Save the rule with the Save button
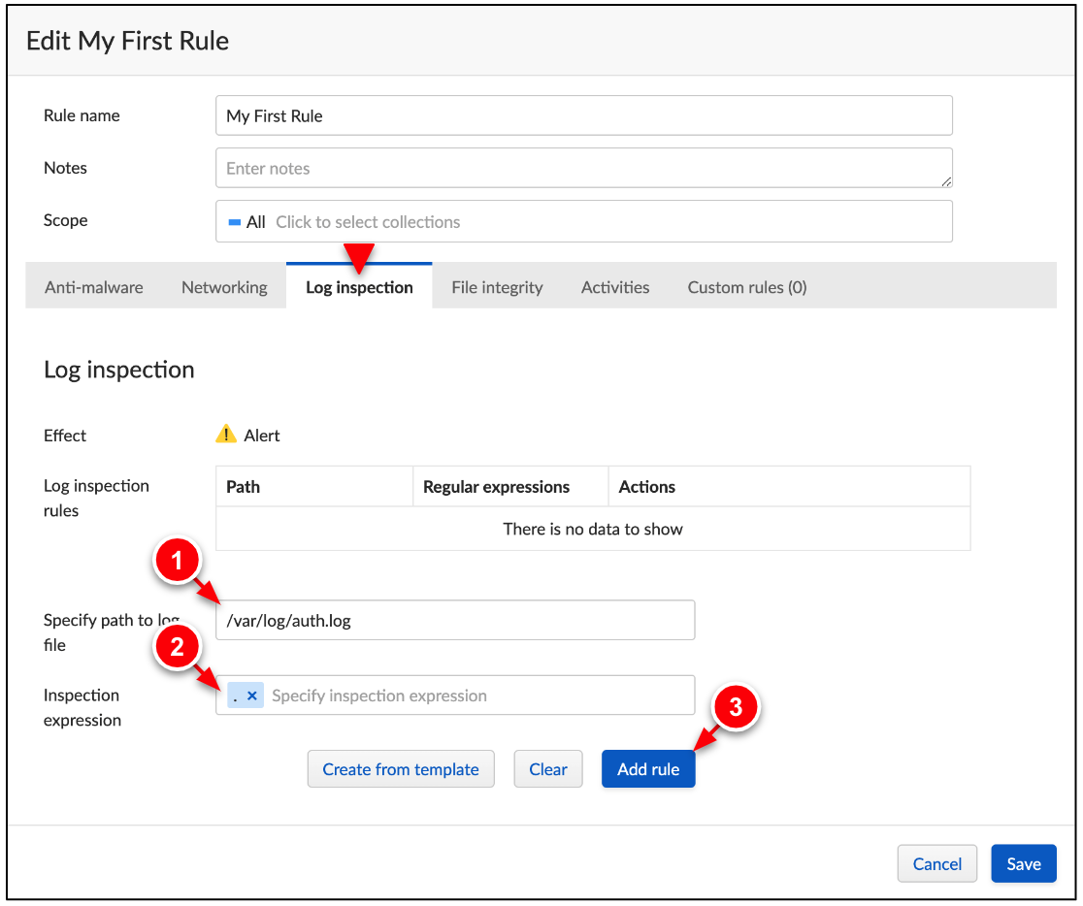 click(1024, 863)
